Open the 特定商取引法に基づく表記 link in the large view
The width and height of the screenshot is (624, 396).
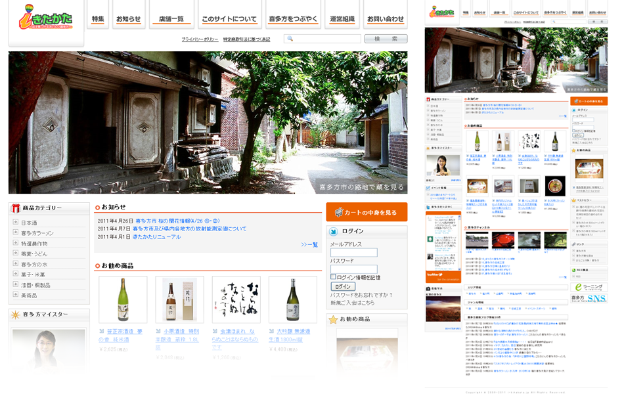click(x=246, y=39)
